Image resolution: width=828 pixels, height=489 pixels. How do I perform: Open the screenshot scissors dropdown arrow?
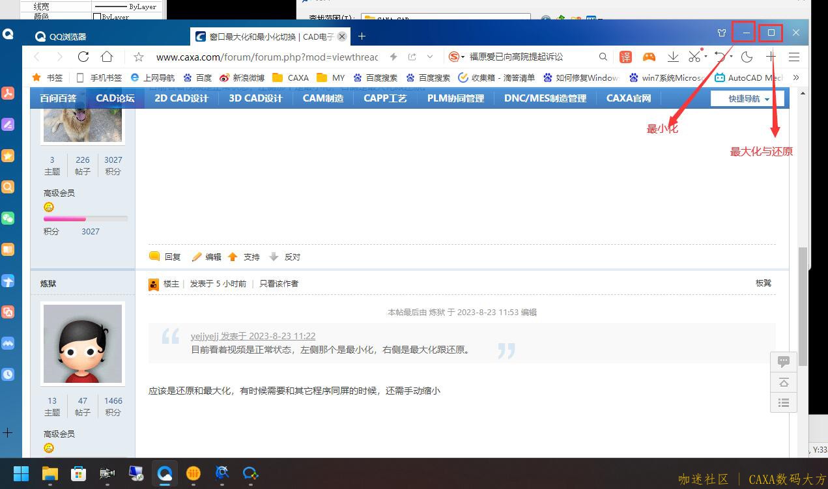706,57
